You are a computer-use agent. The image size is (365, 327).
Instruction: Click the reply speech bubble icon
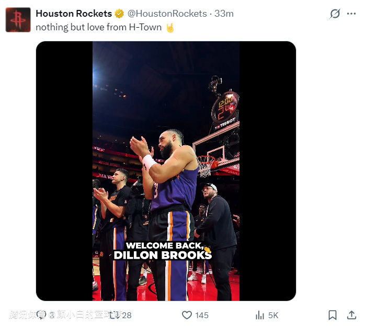(x=41, y=315)
